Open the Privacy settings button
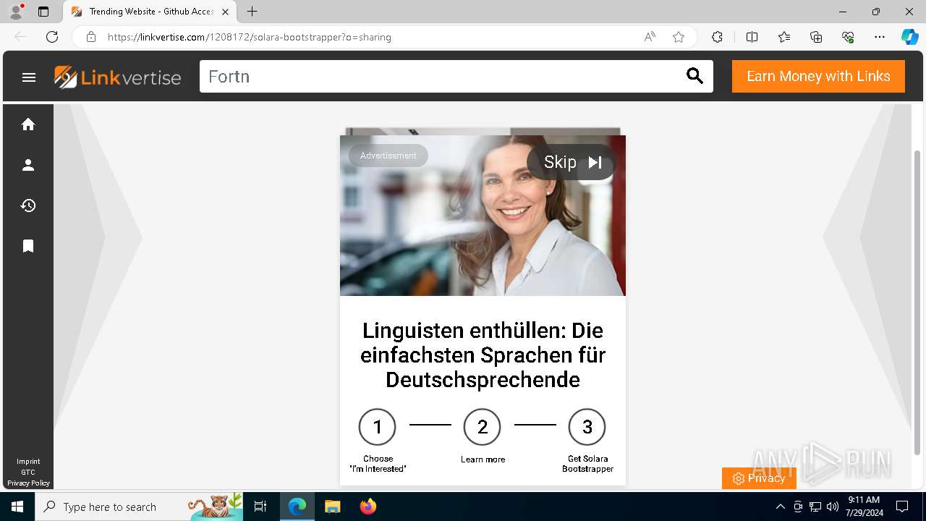 (x=759, y=478)
